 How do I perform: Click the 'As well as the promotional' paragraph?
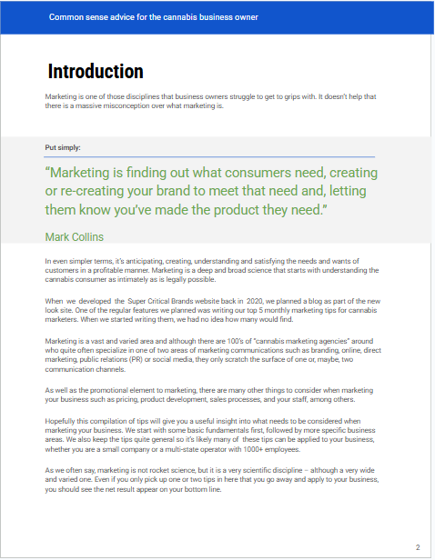(209, 395)
